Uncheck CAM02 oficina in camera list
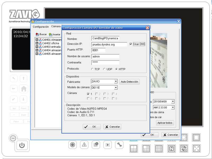212x159 pixels. 37,43
